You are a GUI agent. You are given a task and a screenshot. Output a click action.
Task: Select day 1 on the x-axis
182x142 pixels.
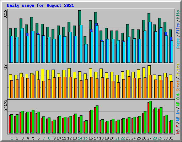tap(12, 138)
